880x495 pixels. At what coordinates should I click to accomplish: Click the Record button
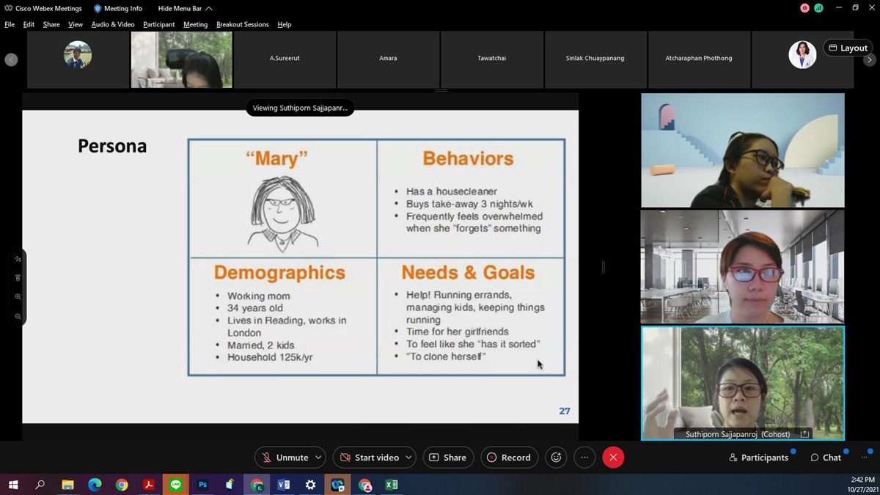(x=509, y=458)
